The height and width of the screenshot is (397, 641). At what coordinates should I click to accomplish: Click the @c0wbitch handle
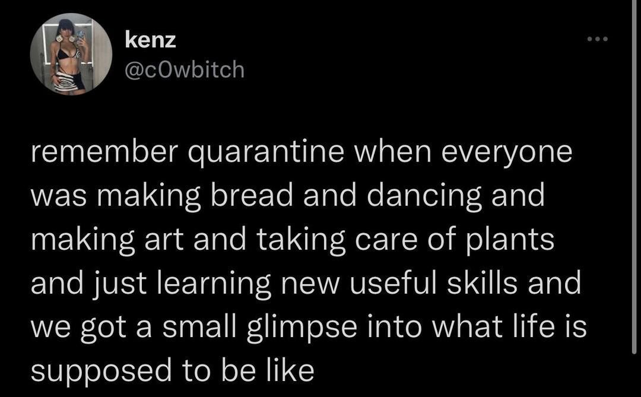click(x=183, y=69)
